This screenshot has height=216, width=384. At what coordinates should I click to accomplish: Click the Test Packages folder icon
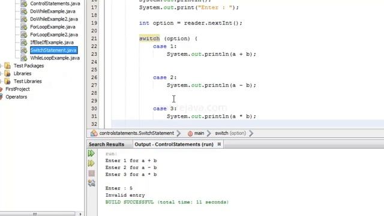coord(8,65)
